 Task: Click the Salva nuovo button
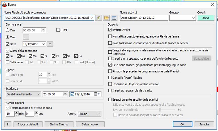click(90, 124)
